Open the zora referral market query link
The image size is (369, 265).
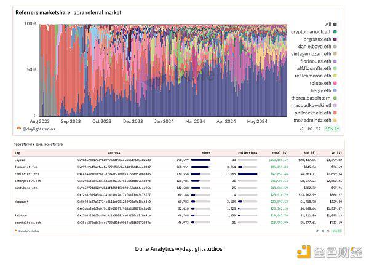click(x=98, y=12)
